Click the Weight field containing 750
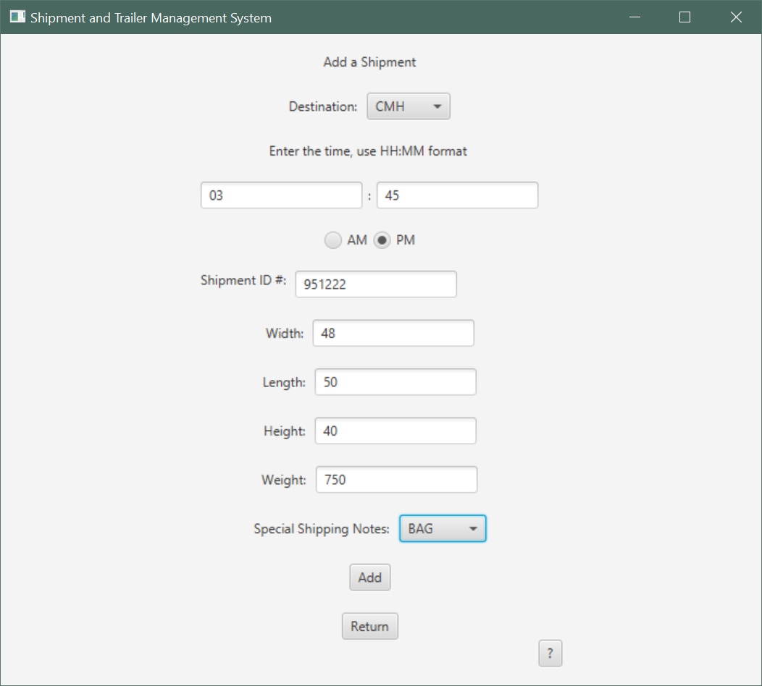 [396, 479]
